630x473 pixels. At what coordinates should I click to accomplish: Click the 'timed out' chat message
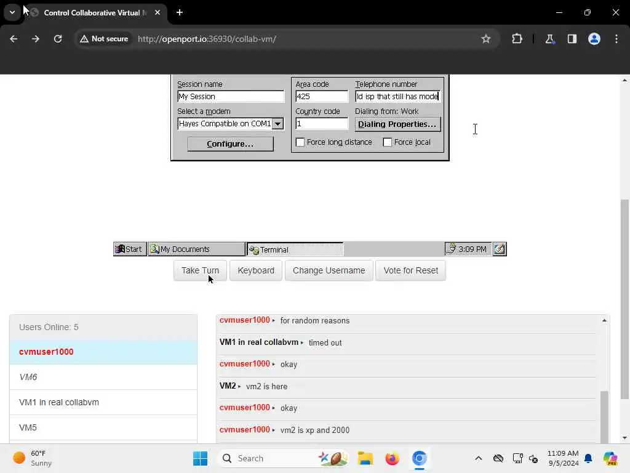point(325,343)
